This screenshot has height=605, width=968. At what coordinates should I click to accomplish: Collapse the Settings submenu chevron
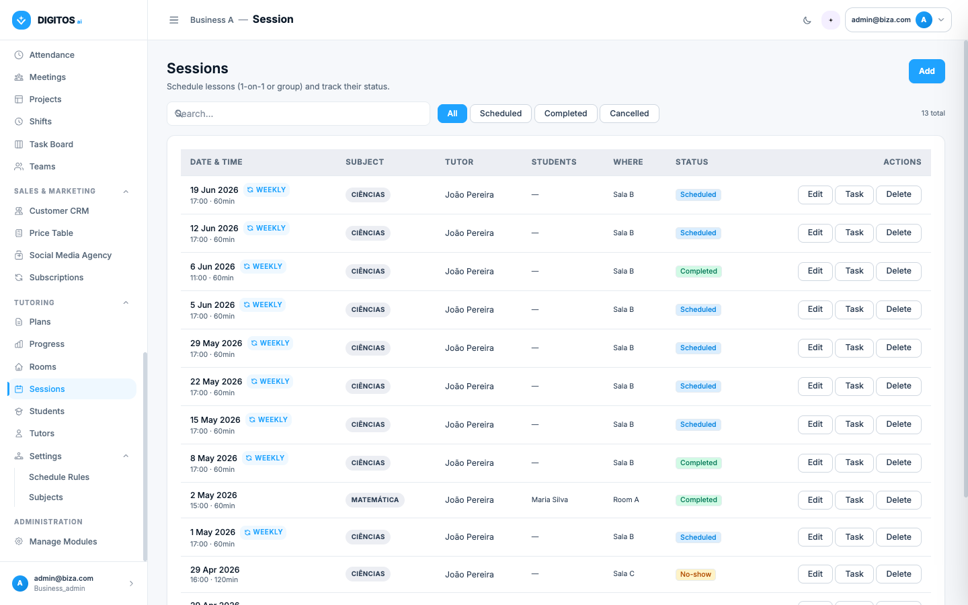pyautogui.click(x=126, y=456)
